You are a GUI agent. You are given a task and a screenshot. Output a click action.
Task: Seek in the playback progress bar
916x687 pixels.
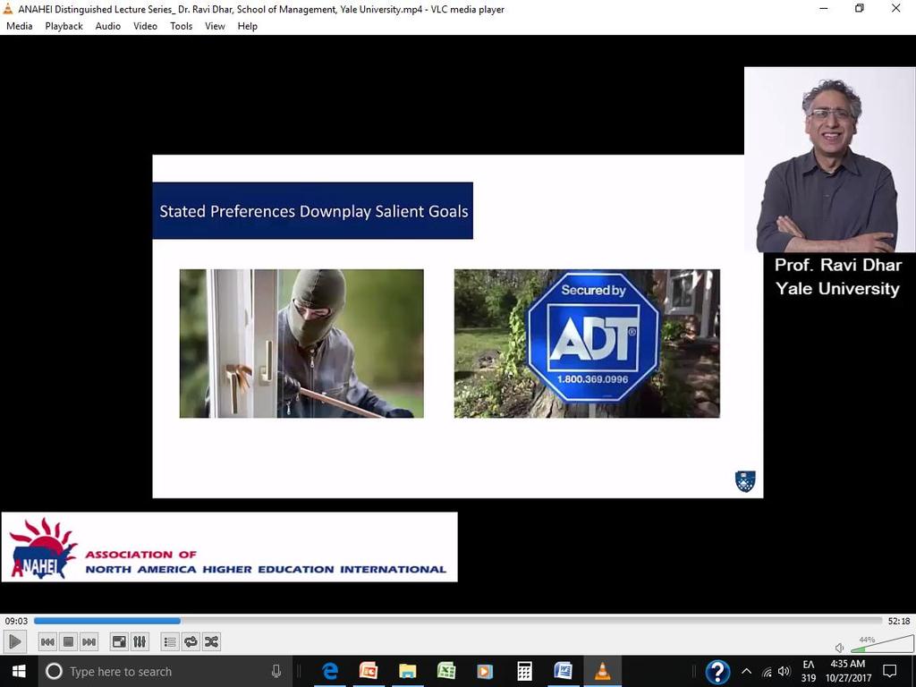(458, 621)
